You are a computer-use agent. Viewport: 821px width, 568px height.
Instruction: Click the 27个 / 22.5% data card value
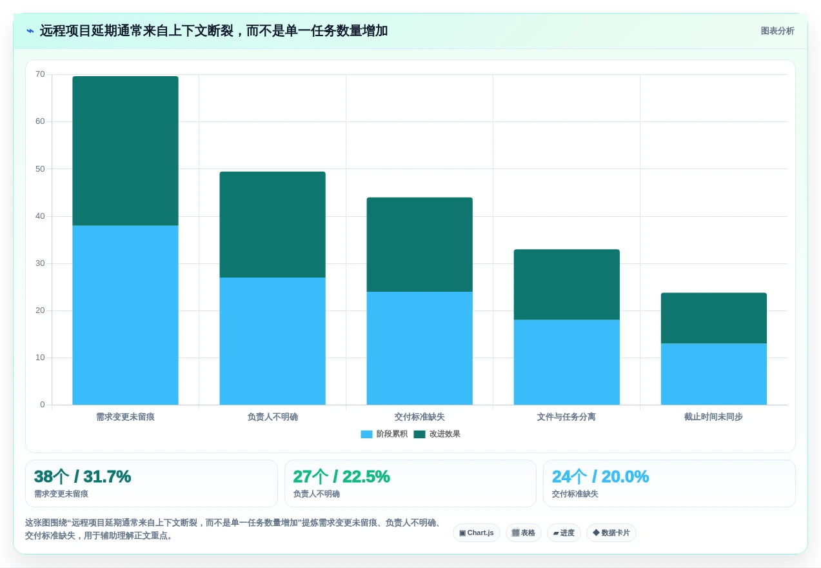[342, 477]
